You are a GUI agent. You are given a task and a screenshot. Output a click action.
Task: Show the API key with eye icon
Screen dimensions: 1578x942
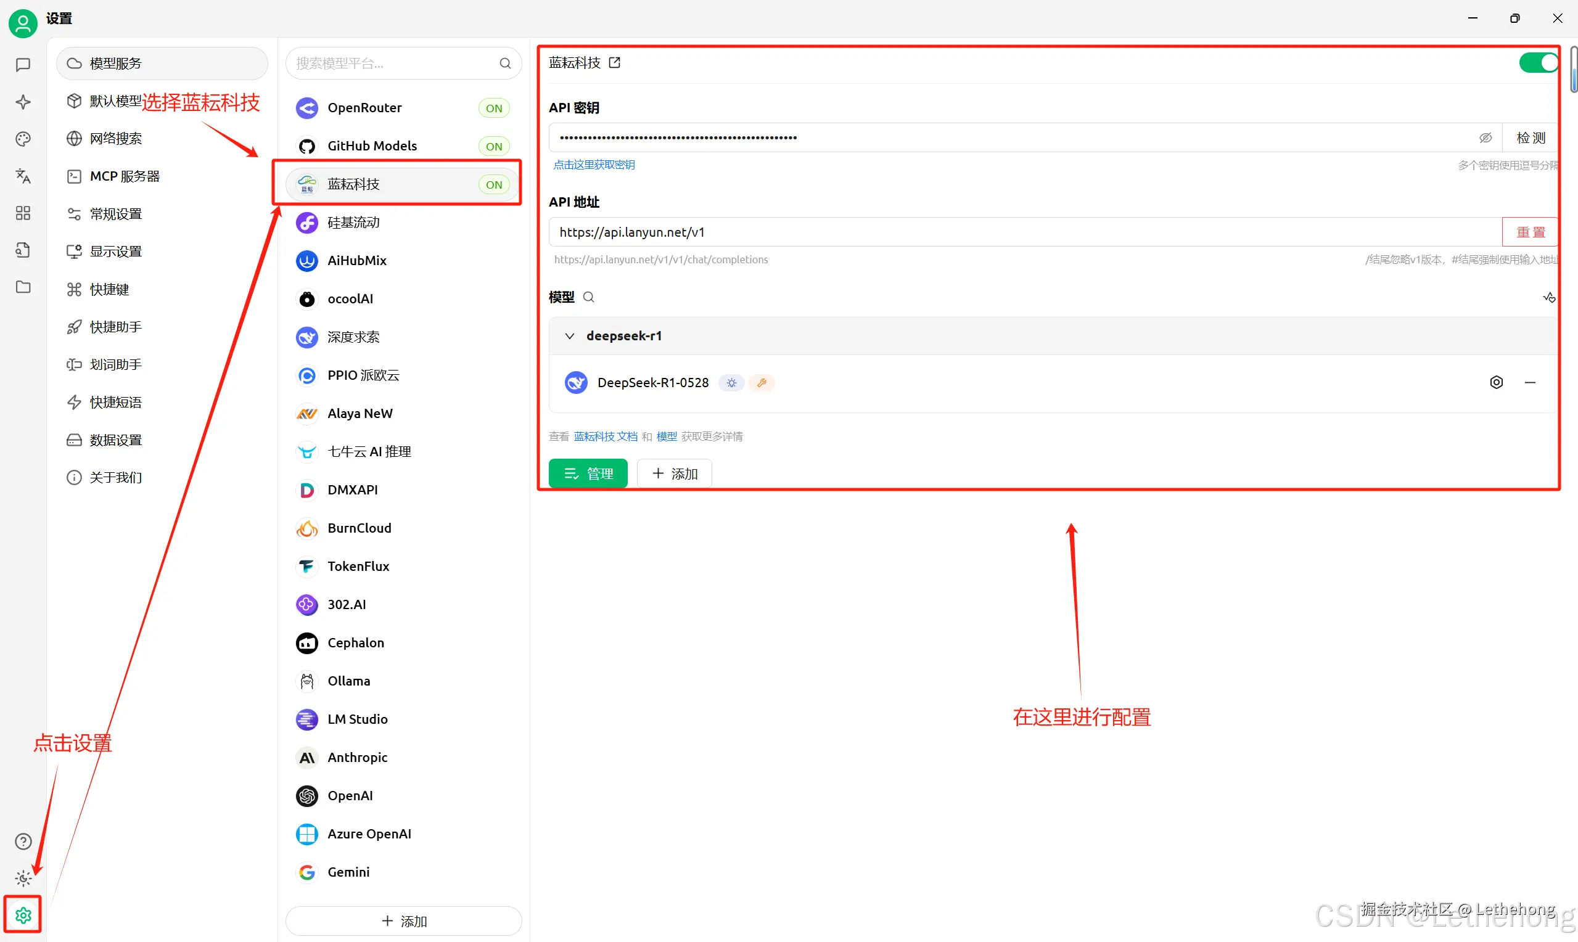click(1486, 137)
